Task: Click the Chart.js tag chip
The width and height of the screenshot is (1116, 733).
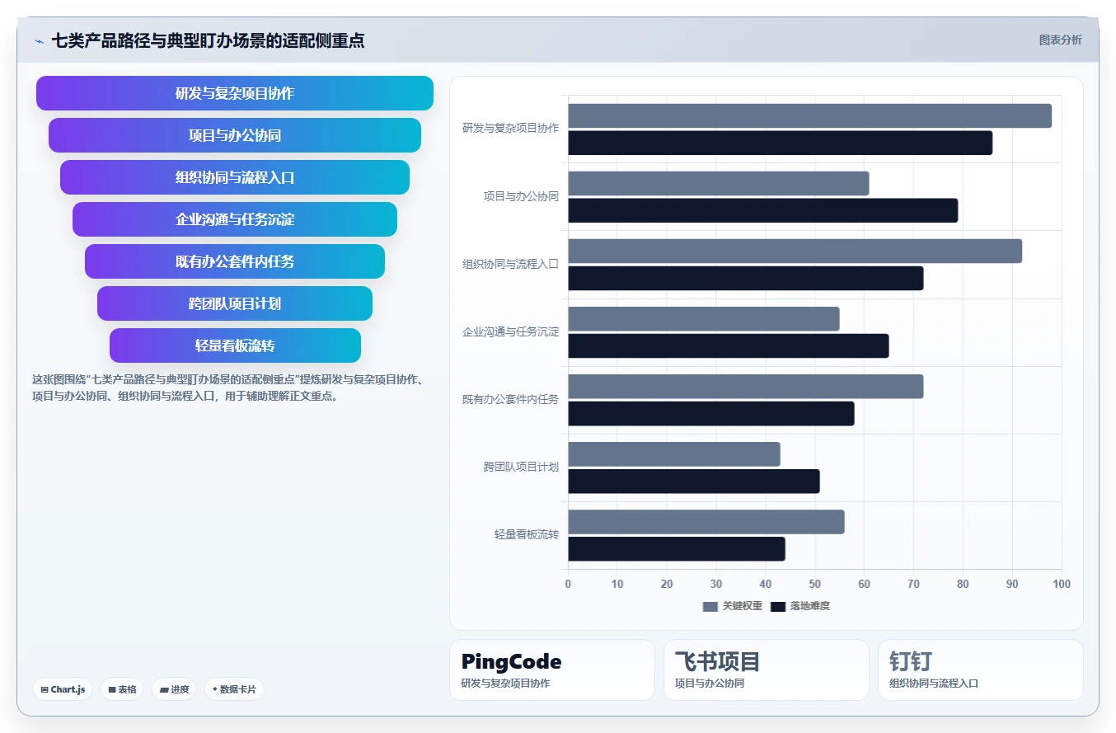Action: click(63, 689)
